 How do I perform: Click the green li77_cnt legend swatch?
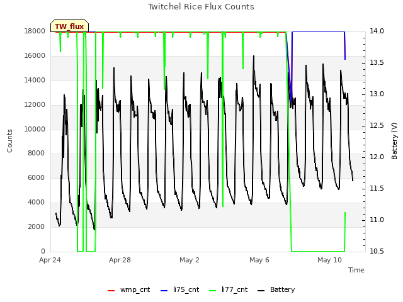tap(213, 291)
